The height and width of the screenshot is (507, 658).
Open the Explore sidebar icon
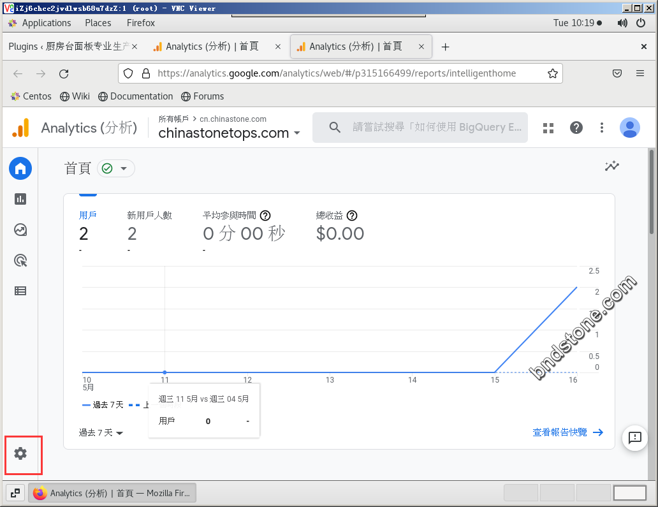20,230
